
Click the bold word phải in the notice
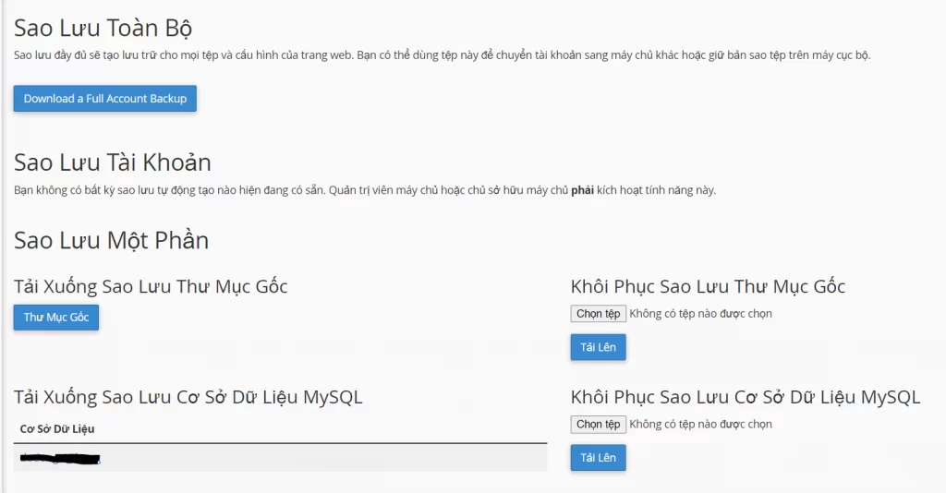[x=581, y=190]
